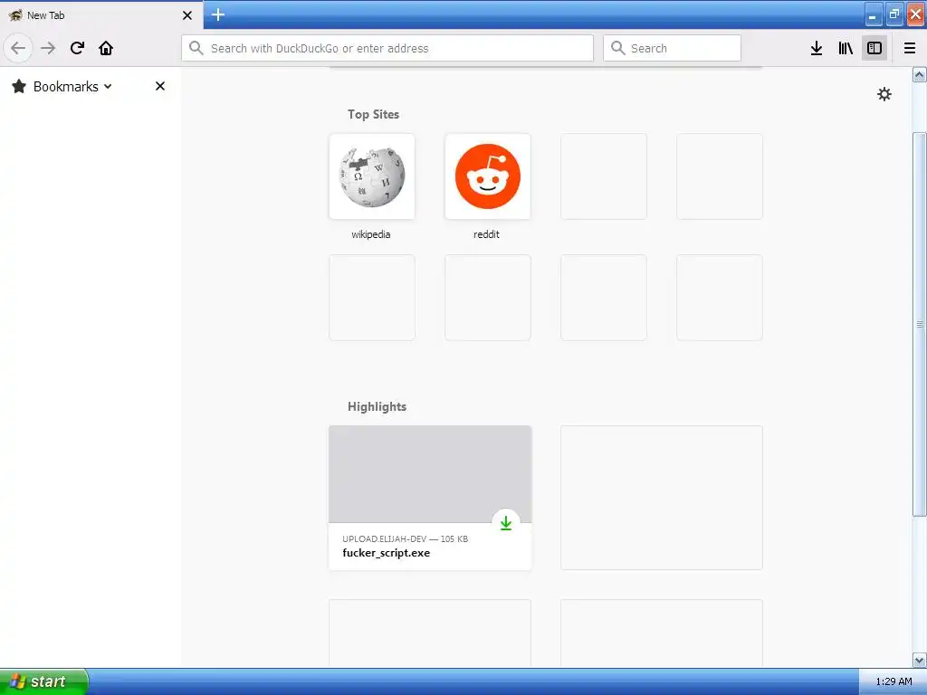The height and width of the screenshot is (695, 927).
Task: Open the Library icon
Action: [846, 48]
